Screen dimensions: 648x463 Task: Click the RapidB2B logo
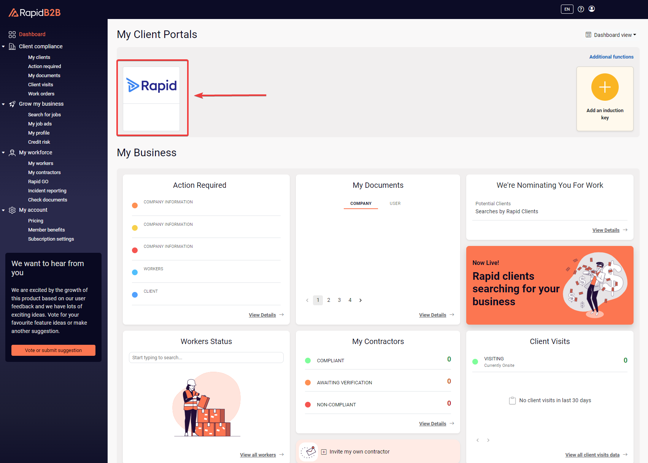[35, 13]
